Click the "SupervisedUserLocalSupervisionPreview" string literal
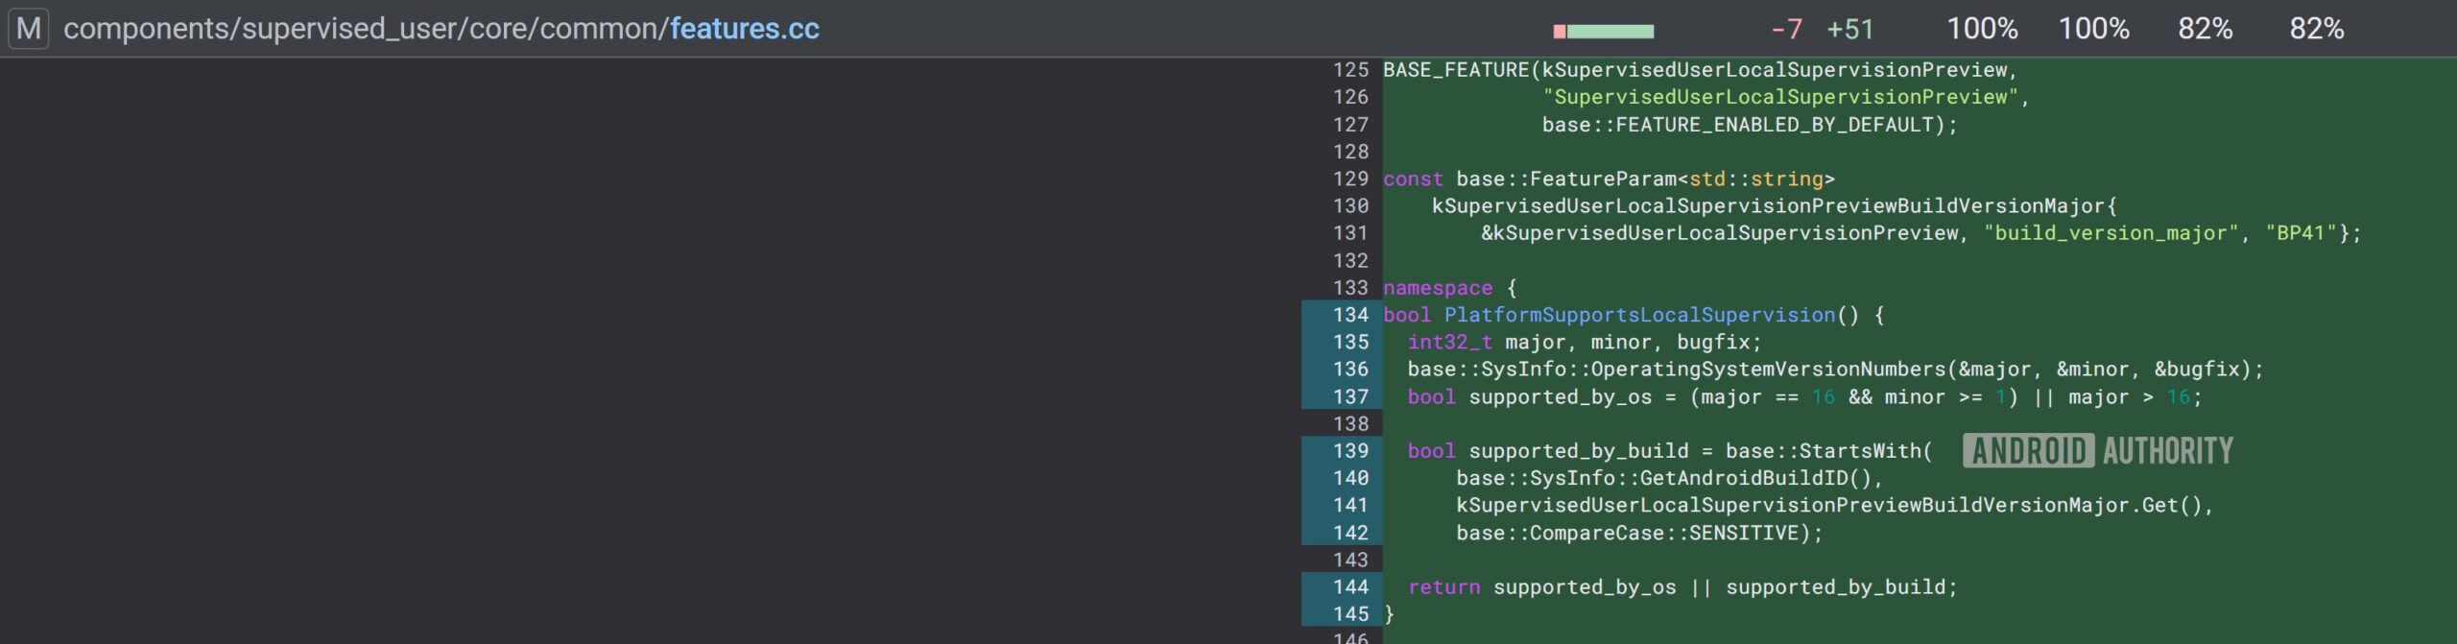The image size is (2457, 644). (x=1781, y=97)
